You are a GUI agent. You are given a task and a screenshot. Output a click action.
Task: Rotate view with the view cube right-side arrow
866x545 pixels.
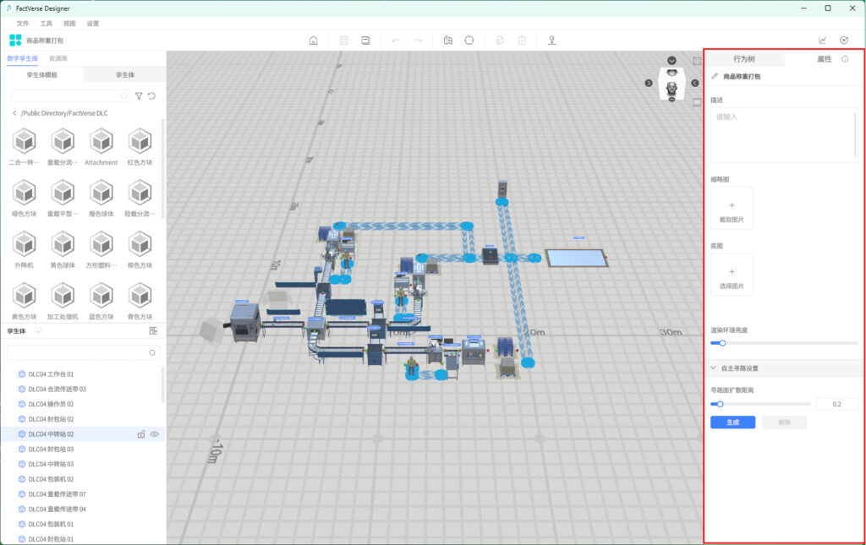point(695,83)
